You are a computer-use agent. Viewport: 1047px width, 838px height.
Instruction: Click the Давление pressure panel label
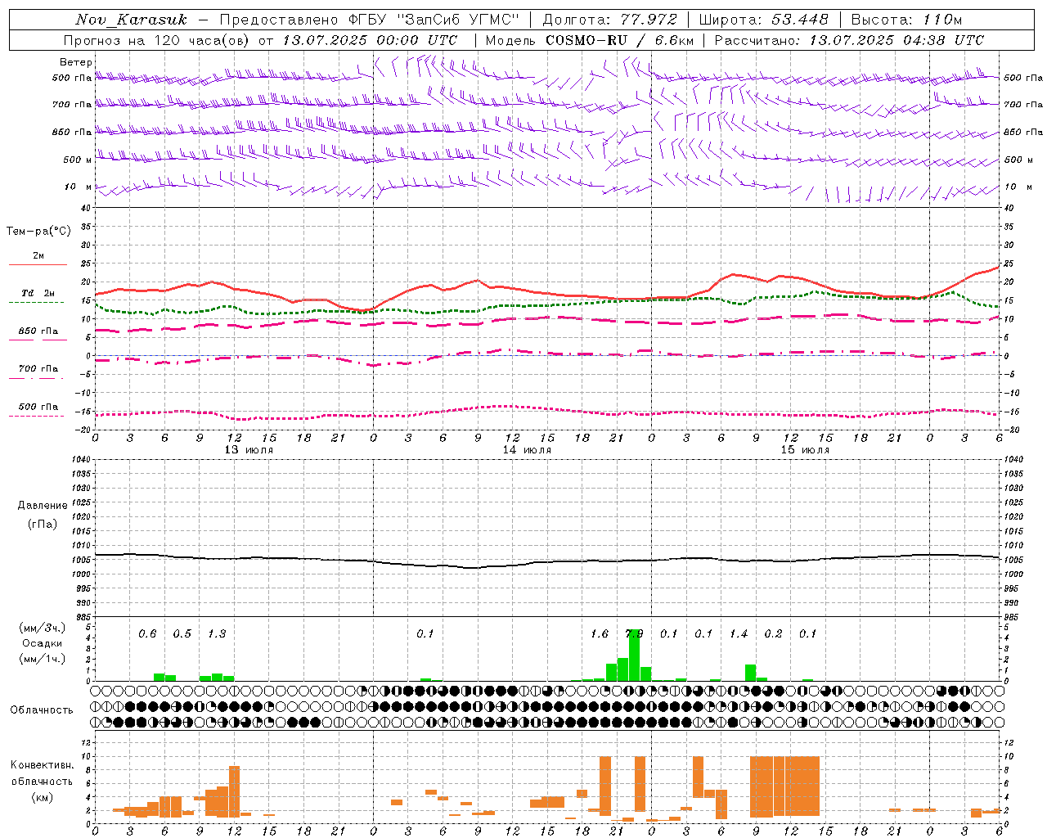tap(43, 506)
